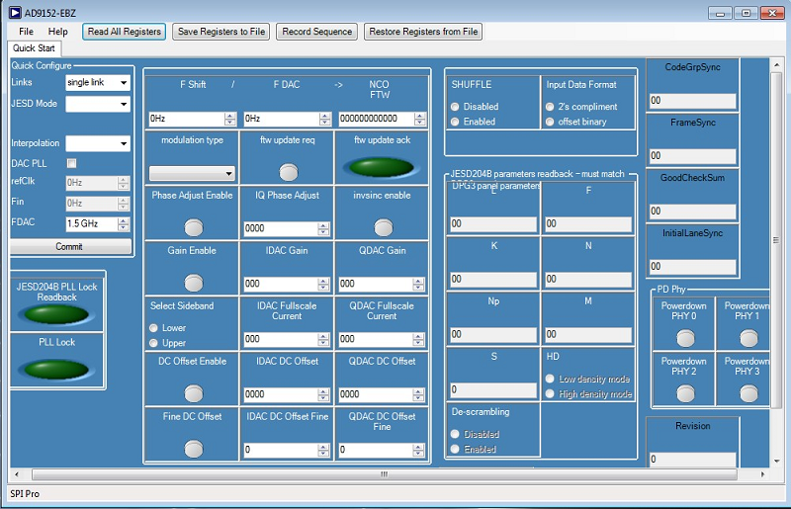This screenshot has height=509, width=791.
Task: Toggle Powerdown PHY 2 button
Action: [x=684, y=393]
